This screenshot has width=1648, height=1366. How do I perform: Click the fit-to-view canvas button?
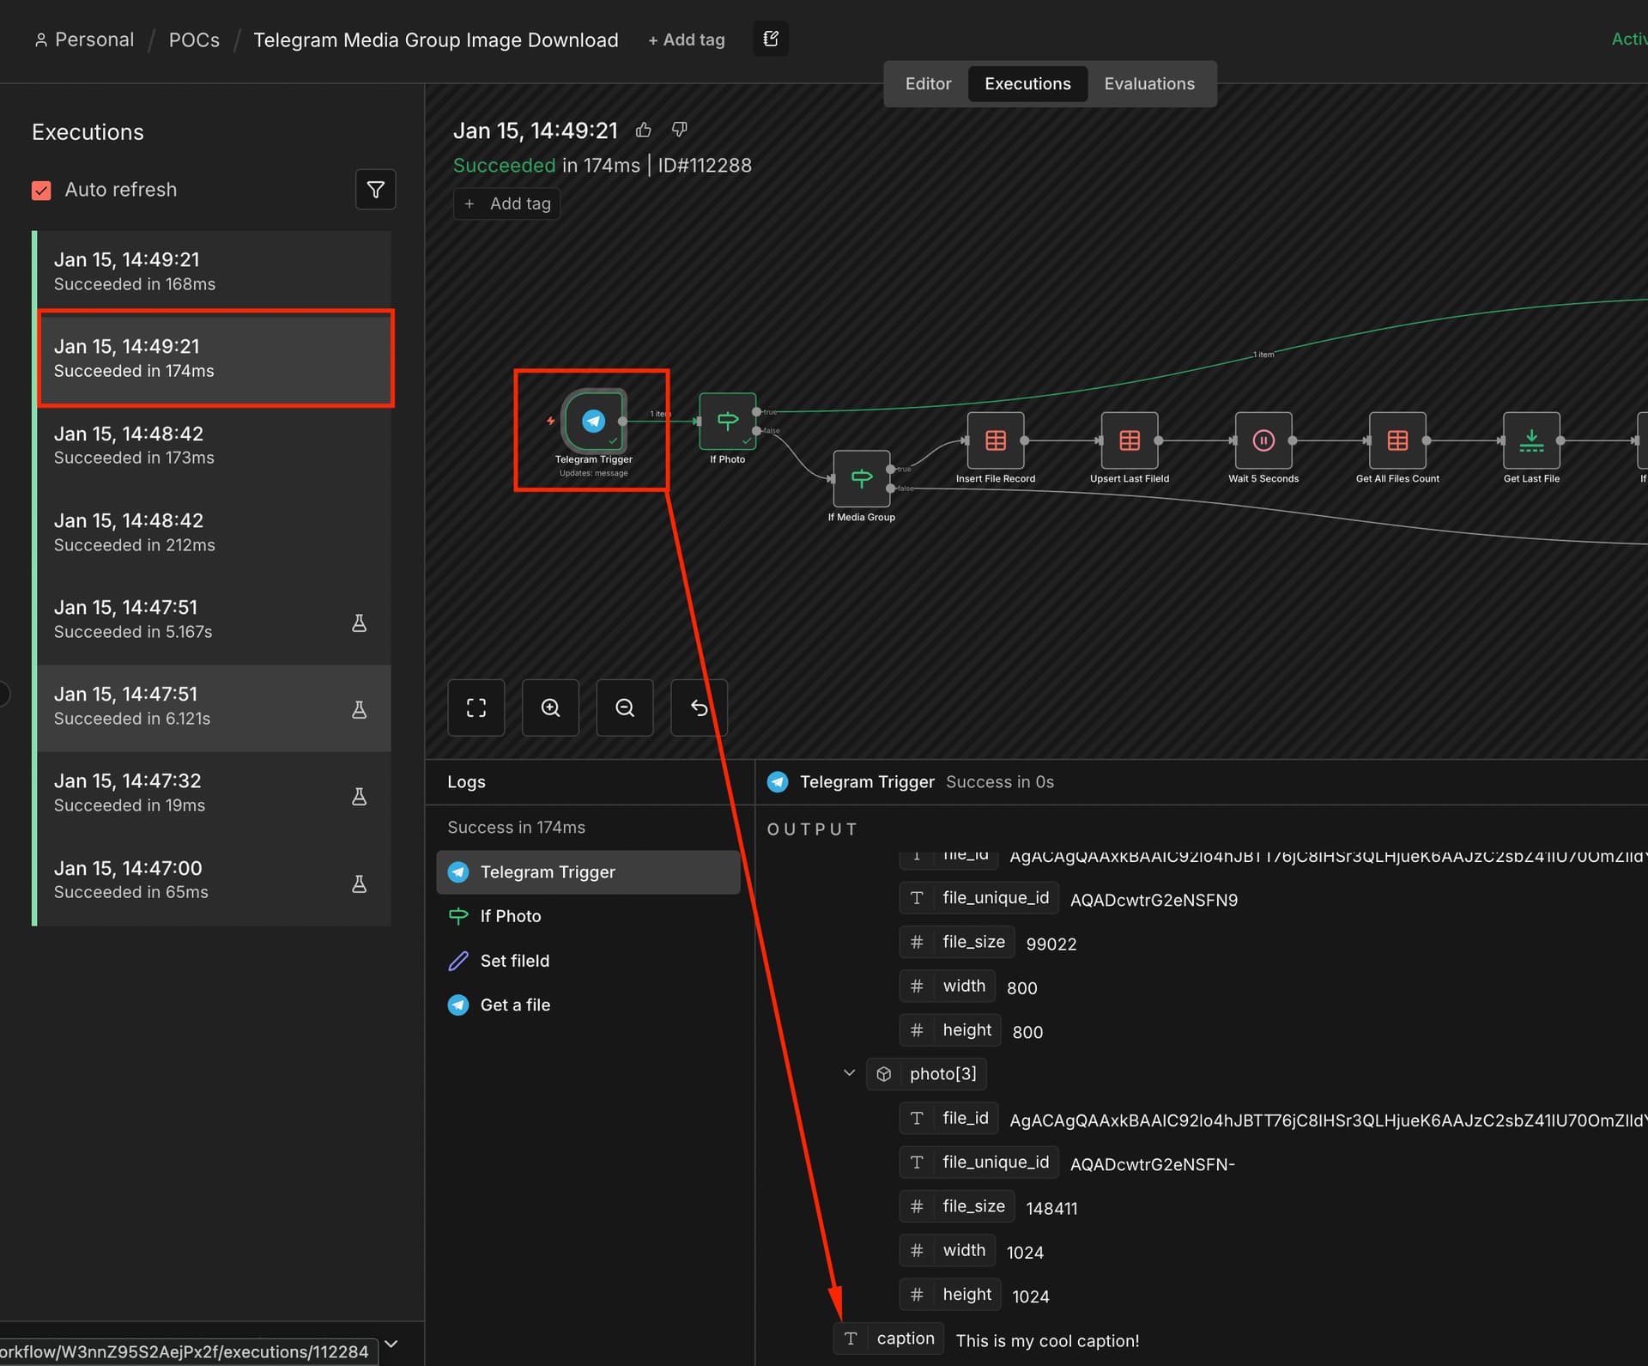coord(476,707)
